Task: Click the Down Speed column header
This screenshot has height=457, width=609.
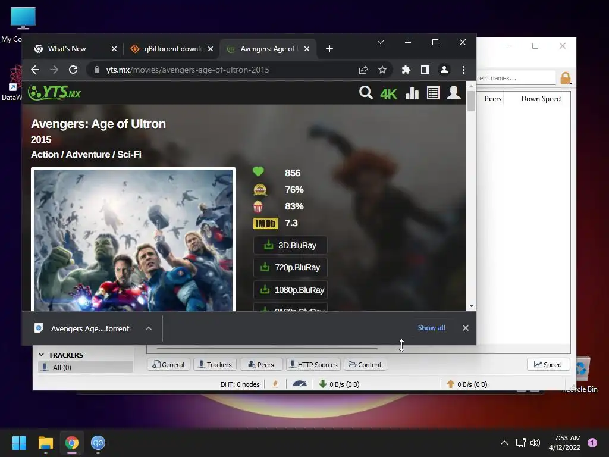Action: (x=541, y=99)
